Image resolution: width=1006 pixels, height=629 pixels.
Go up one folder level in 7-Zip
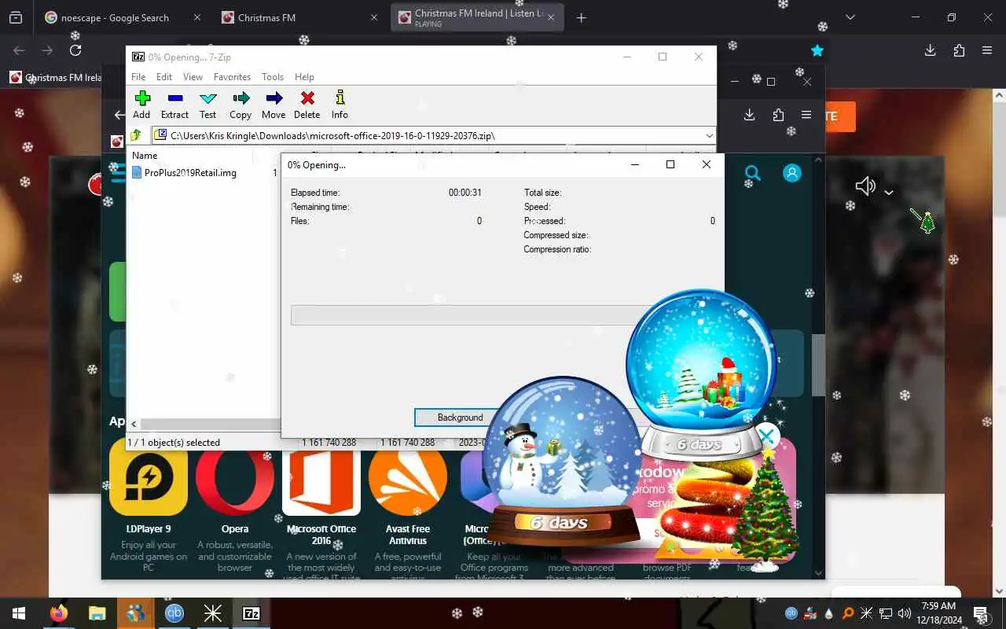tap(137, 135)
